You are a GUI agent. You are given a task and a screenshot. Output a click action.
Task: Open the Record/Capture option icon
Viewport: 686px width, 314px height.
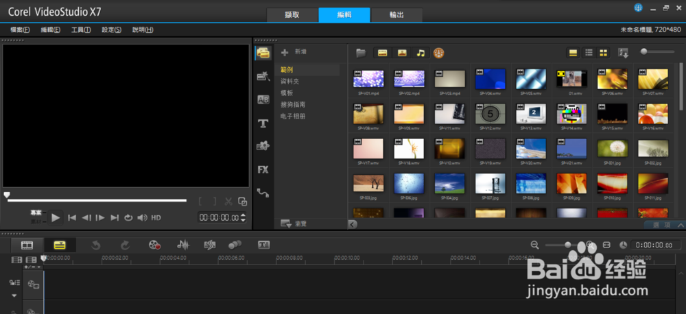154,245
